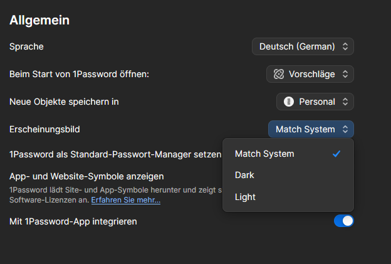Click the App- und Website-Symbole anzeigen label
391x264 pixels.
tap(86, 176)
